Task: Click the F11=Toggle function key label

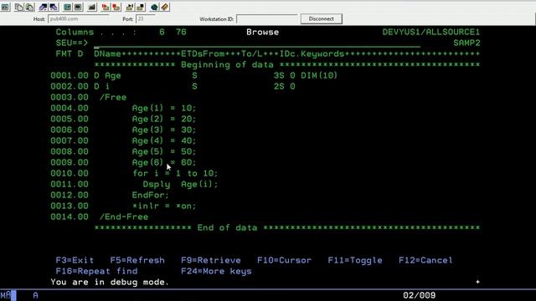Action: tap(355, 260)
